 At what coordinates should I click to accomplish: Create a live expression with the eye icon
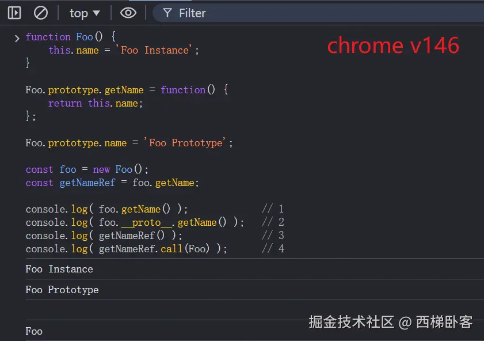click(x=128, y=13)
